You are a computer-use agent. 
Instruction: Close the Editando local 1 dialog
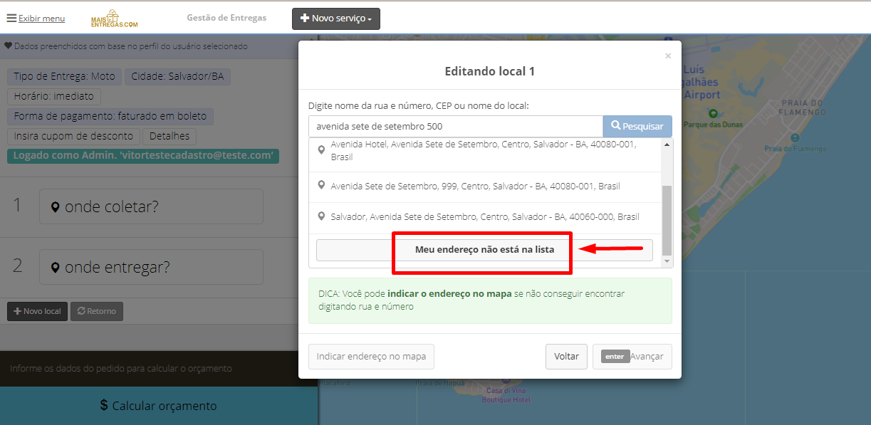pos(668,56)
